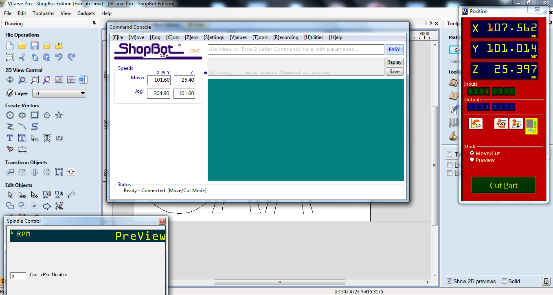Click the XY move icon in Position
This screenshot has width=553, height=295.
(x=501, y=124)
